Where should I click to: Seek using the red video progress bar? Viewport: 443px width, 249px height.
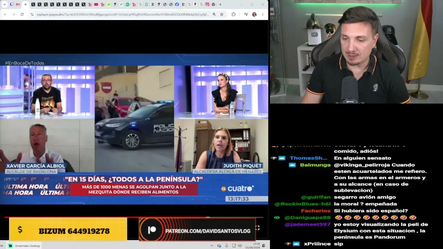(134, 217)
